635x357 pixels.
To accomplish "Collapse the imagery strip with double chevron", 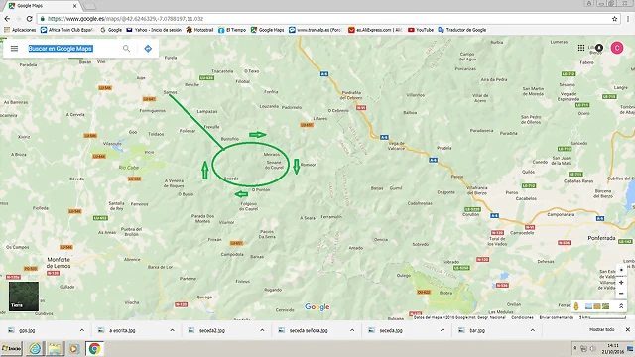I will 621,306.
